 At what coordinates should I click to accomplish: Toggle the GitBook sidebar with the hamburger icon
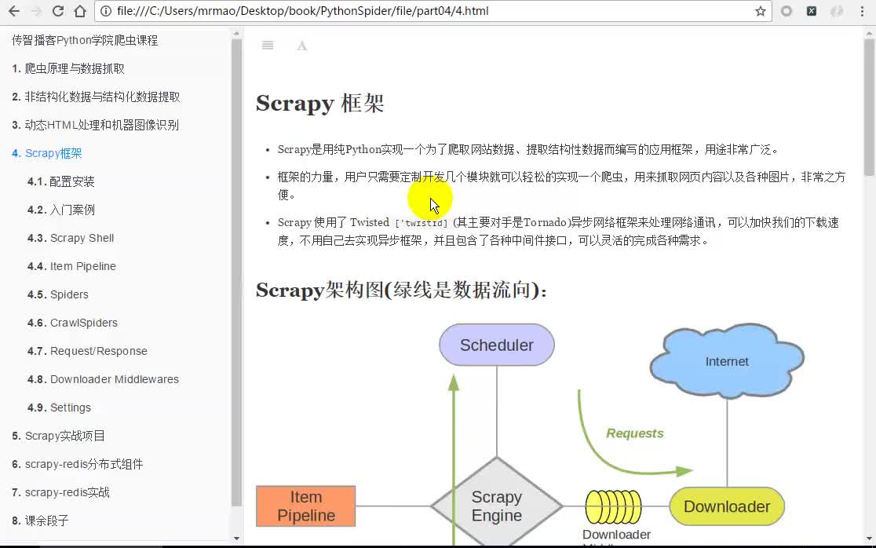(267, 45)
